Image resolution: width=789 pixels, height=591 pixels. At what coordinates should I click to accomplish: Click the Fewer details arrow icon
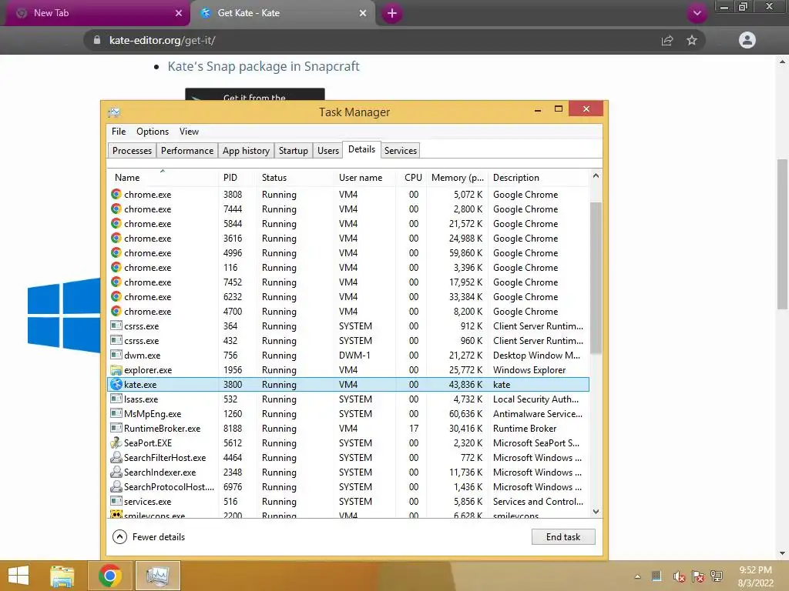119,536
